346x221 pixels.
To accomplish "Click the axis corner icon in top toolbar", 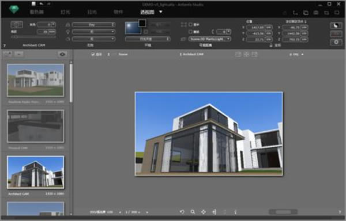I will pyautogui.click(x=295, y=13).
